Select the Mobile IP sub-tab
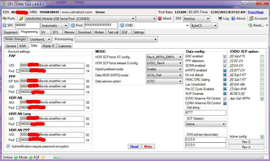Screen dimensions: 270x161 (x=49, y=46)
